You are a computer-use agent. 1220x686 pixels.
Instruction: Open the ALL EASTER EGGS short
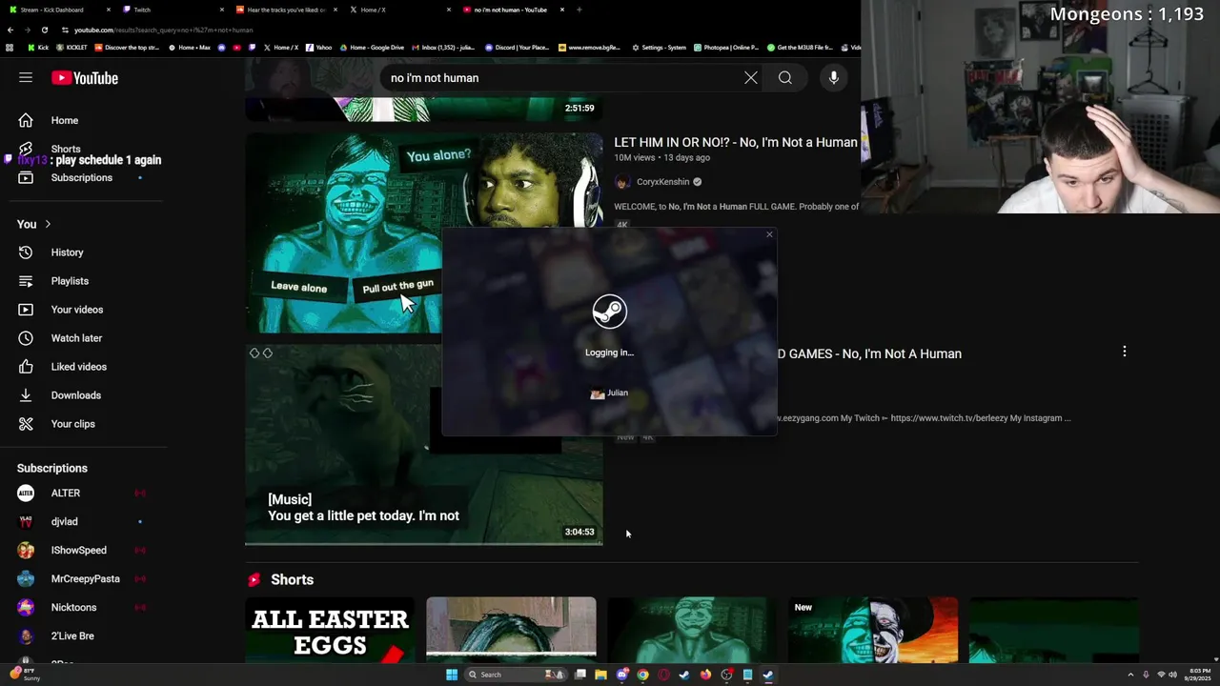(330, 630)
